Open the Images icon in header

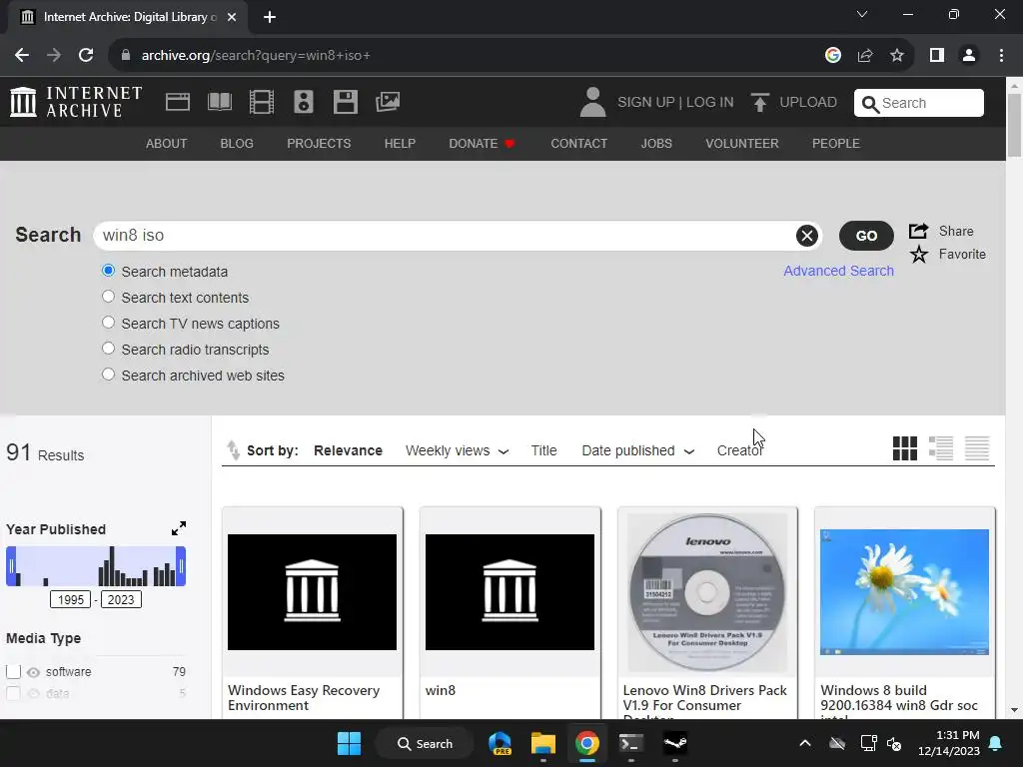coord(388,102)
